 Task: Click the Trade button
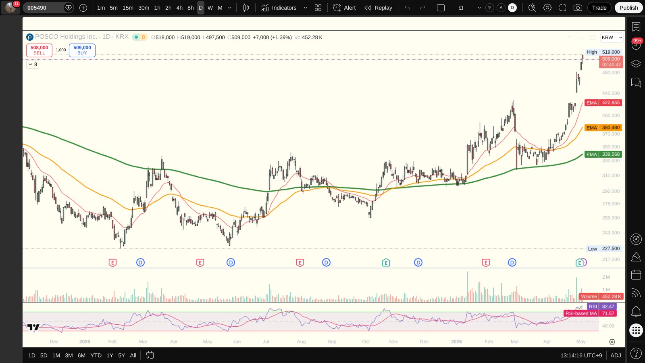coord(599,8)
